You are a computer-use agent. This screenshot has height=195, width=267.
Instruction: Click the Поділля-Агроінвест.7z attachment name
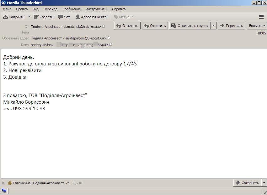[x=51, y=183]
